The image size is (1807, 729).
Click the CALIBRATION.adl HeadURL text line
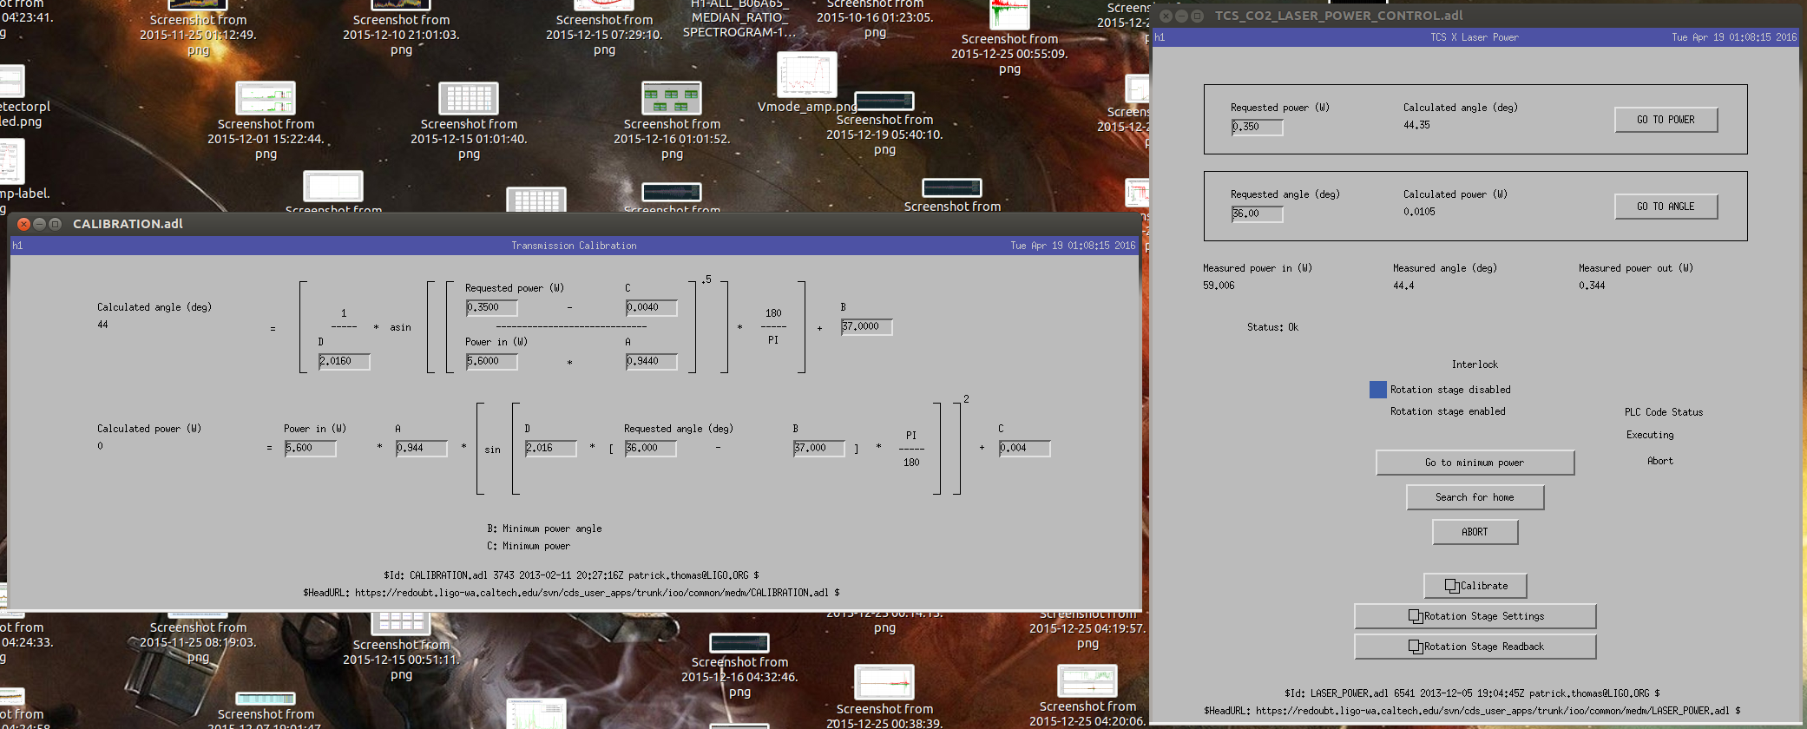(x=571, y=593)
